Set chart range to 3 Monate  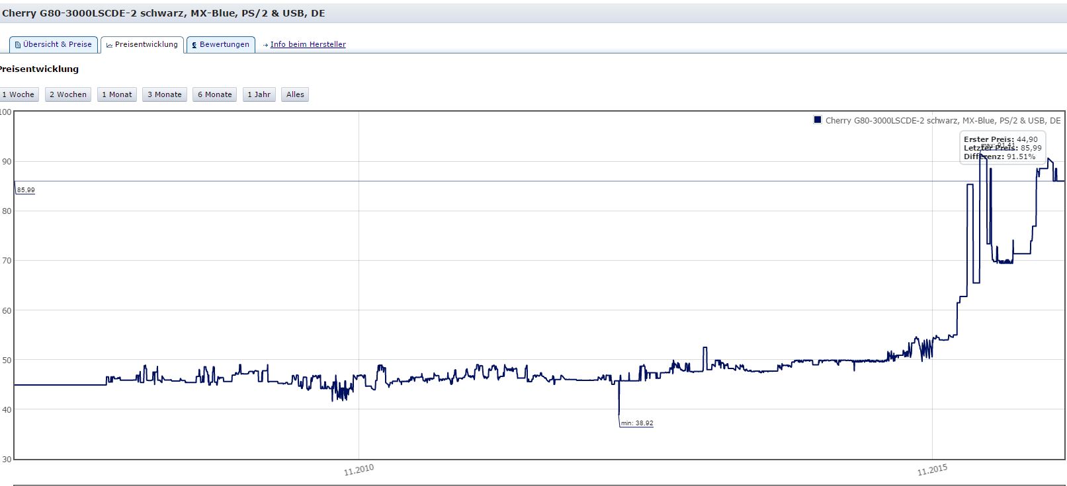(165, 94)
